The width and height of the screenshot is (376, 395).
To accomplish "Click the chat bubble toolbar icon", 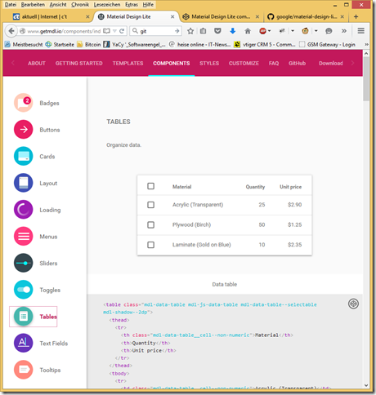I will click(x=329, y=31).
